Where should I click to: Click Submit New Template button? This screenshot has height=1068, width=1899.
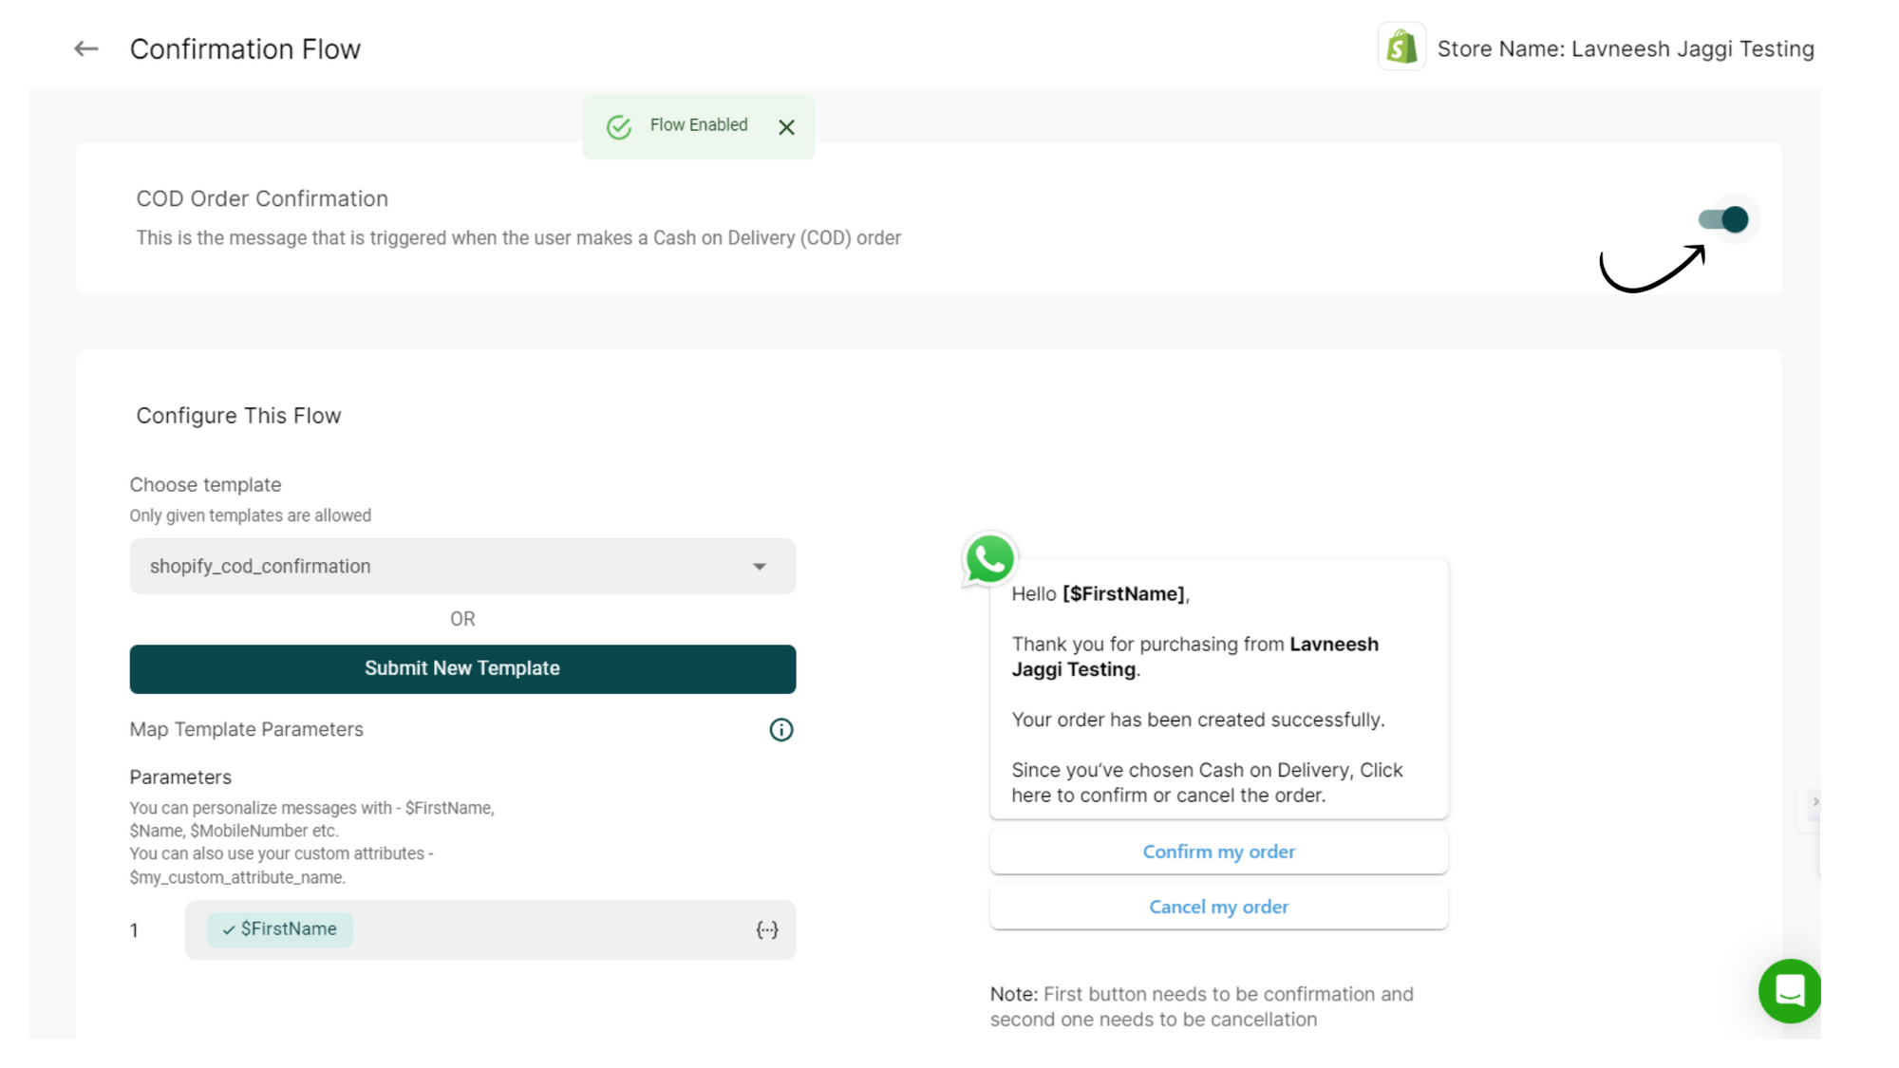(461, 668)
